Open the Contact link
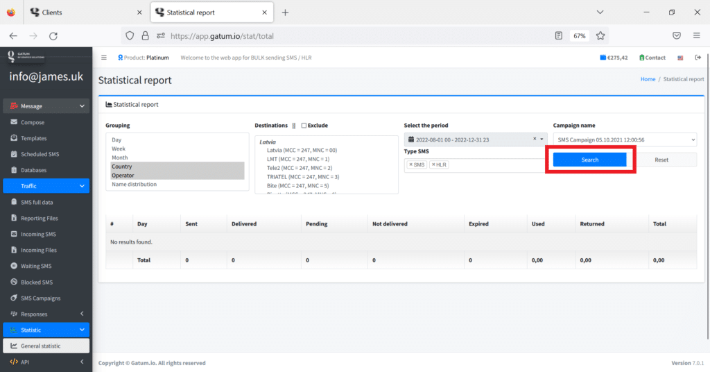Image resolution: width=710 pixels, height=372 pixels. tap(652, 58)
